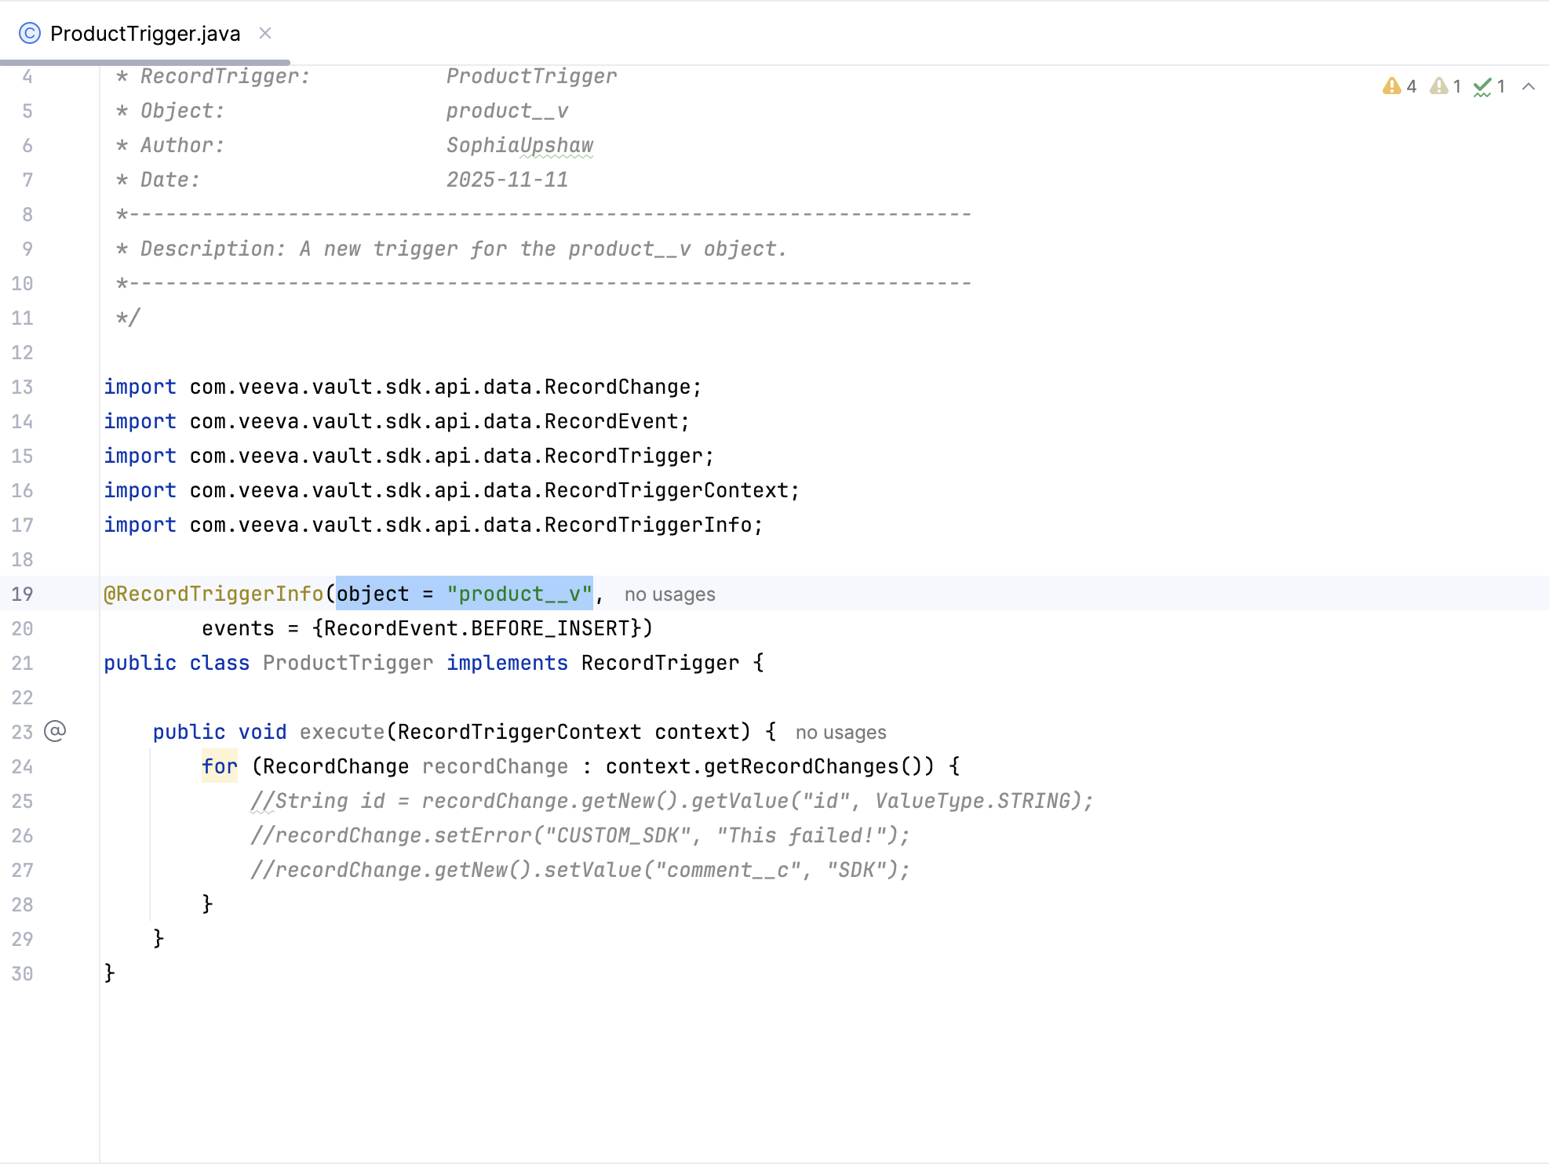This screenshot has width=1549, height=1164.
Task: Open the ProductTrigger.java editor tab
Action: [x=145, y=34]
